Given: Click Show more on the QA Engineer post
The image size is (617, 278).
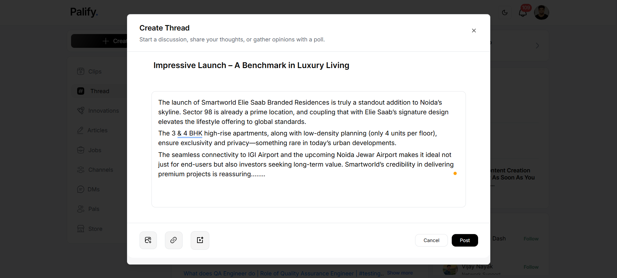Looking at the screenshot, I should (400, 273).
